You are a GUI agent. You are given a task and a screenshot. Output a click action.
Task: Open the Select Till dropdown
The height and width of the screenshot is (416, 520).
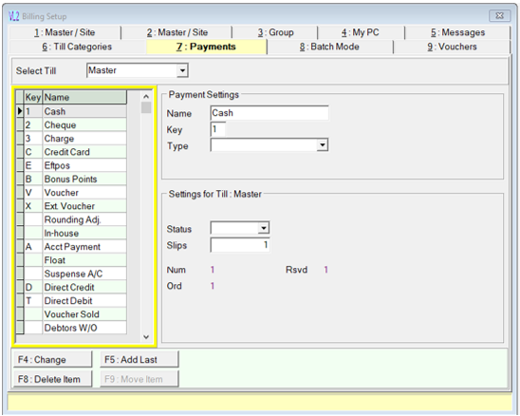click(x=182, y=70)
